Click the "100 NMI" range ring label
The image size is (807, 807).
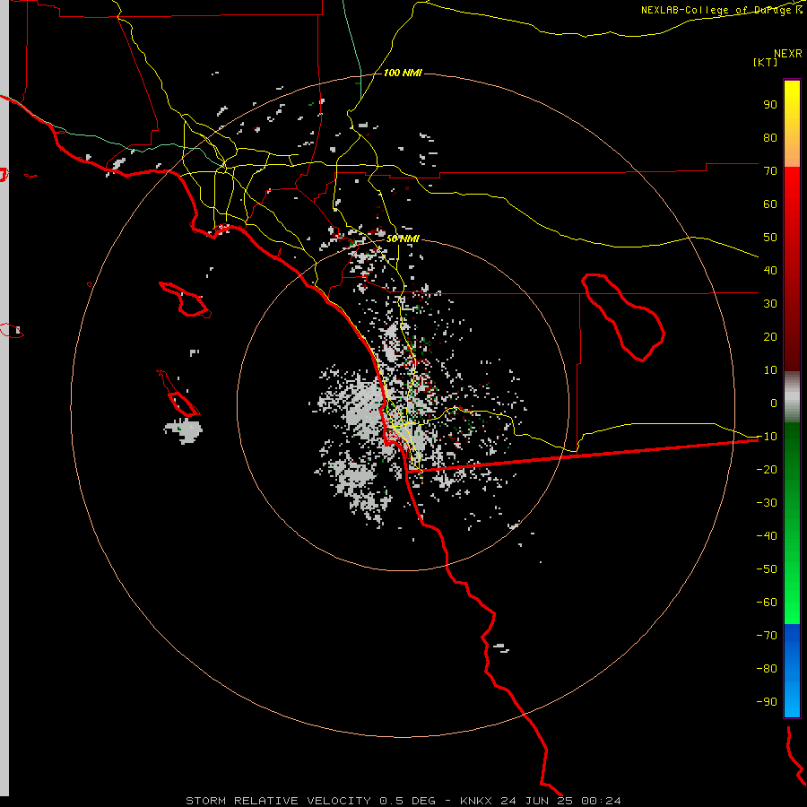[403, 73]
